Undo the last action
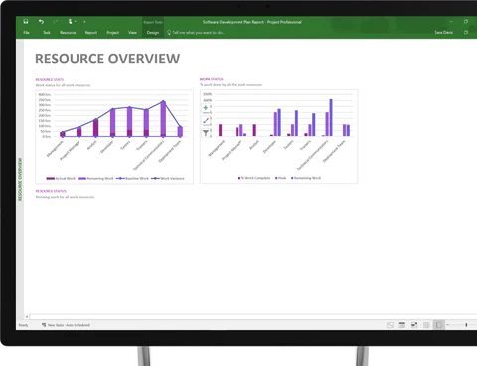 (41, 22)
